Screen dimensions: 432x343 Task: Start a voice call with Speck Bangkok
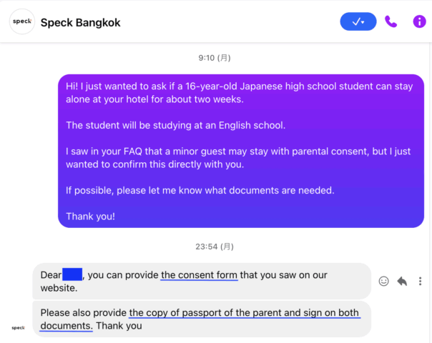[391, 21]
